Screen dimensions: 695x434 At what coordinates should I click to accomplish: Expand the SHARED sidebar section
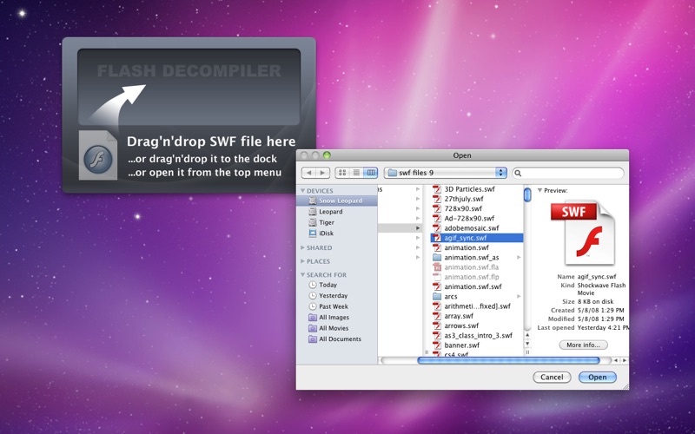[302, 248]
